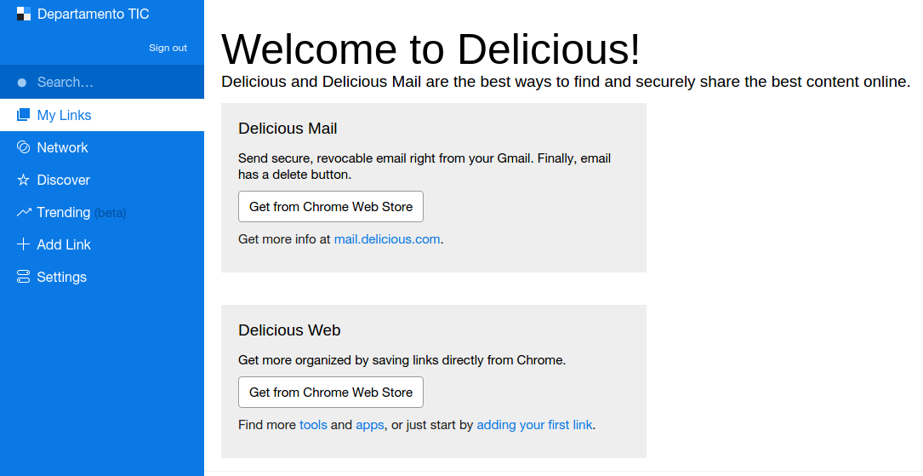
Task: Get Delicious Web from Chrome Web Store
Action: pyautogui.click(x=330, y=393)
